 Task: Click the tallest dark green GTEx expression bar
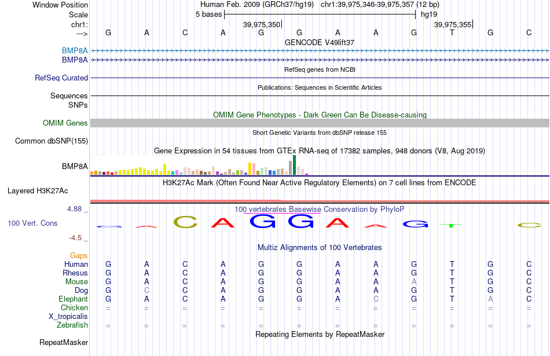coord(294,165)
